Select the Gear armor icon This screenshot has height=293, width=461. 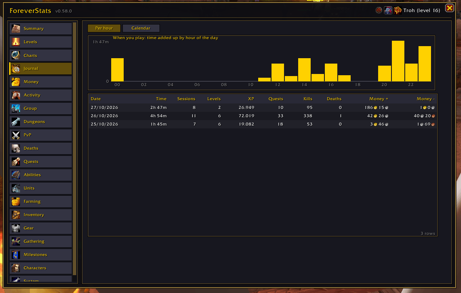tap(16, 228)
